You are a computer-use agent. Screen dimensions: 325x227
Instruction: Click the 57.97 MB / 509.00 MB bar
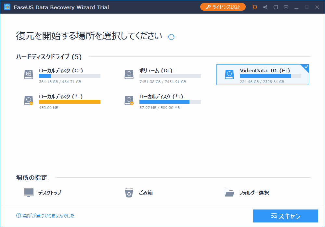[170, 102]
